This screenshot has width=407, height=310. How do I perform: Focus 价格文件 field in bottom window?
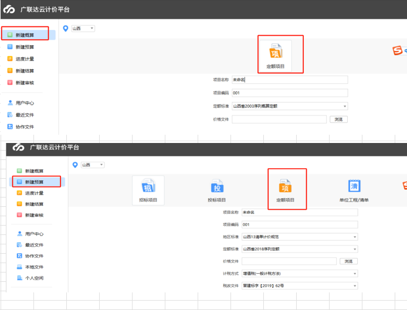pos(289,261)
